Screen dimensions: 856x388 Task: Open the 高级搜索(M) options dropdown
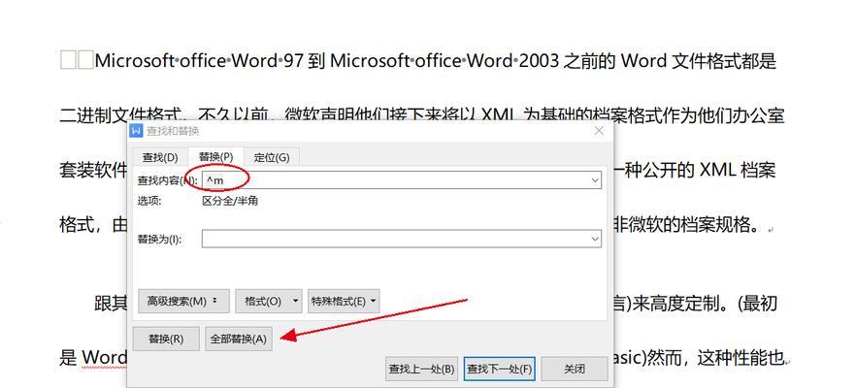point(183,302)
